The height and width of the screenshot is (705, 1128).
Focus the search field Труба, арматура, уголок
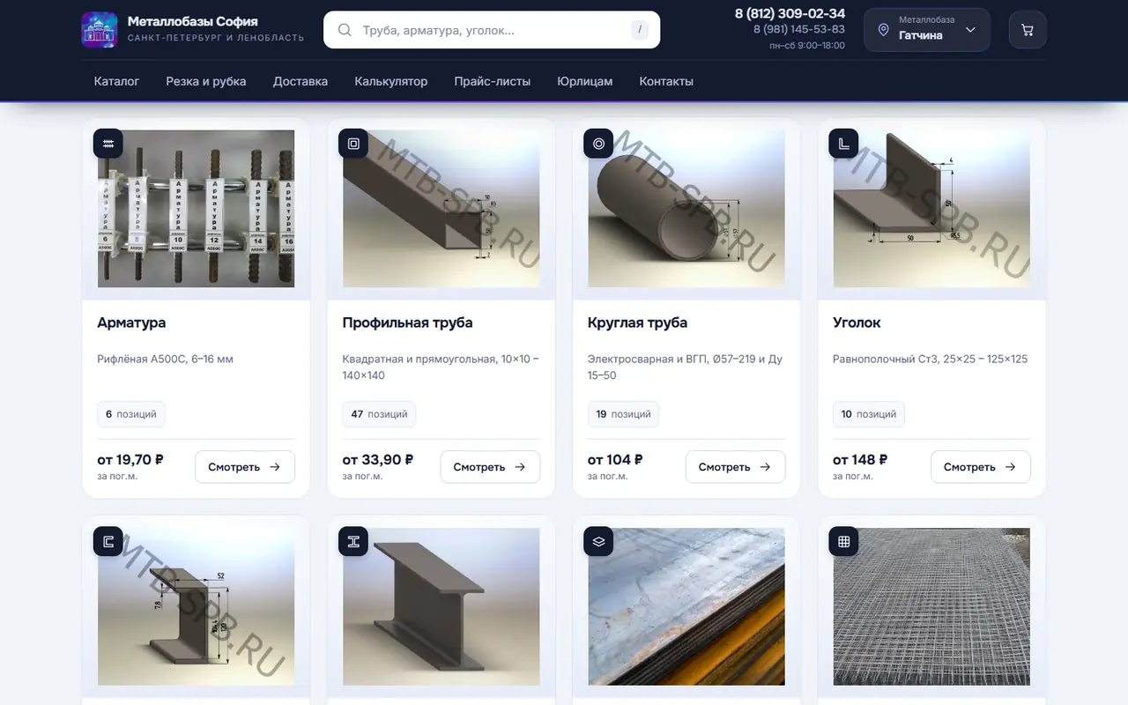(x=492, y=30)
